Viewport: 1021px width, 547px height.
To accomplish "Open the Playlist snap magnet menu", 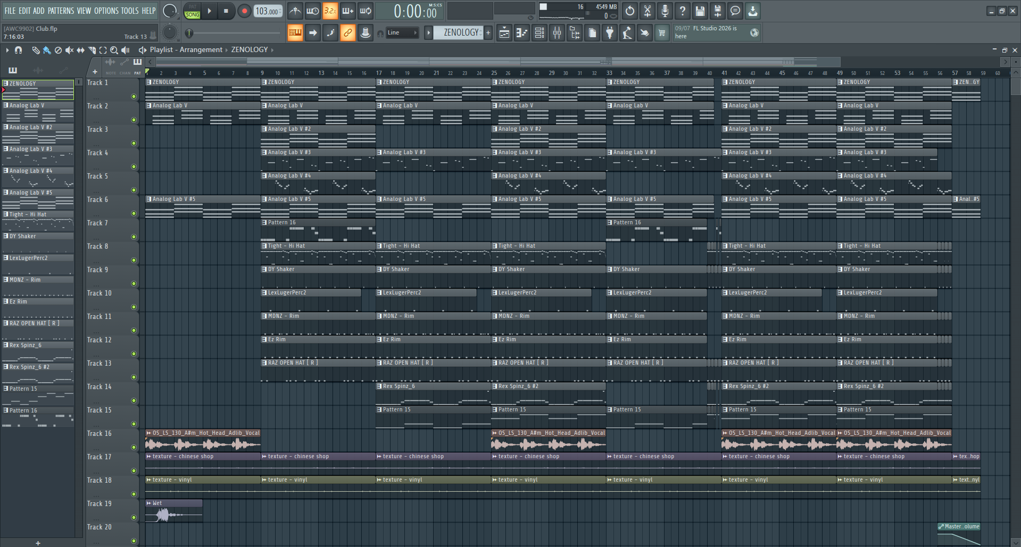I will pyautogui.click(x=19, y=50).
